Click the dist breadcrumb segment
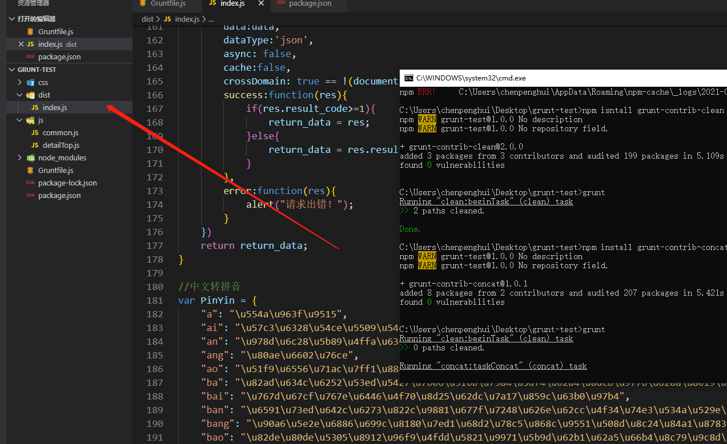Viewport: 727px width, 444px height. tap(147, 19)
